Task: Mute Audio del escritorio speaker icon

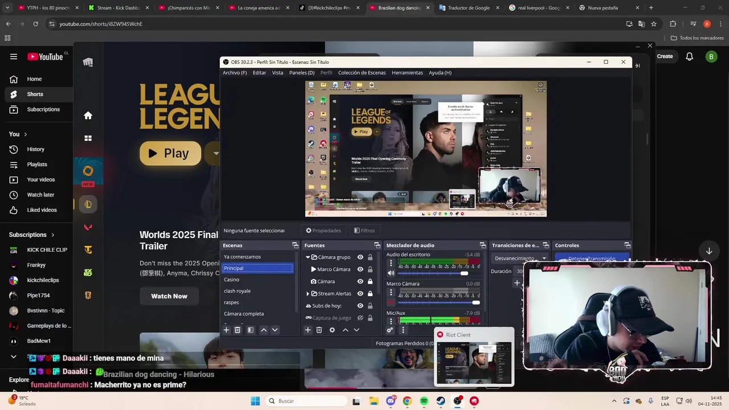Action: (391, 273)
